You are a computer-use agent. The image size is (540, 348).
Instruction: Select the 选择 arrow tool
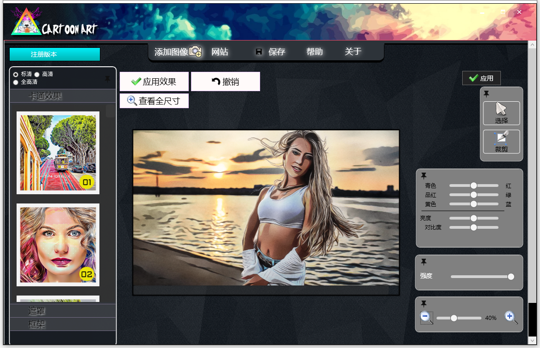[501, 113]
